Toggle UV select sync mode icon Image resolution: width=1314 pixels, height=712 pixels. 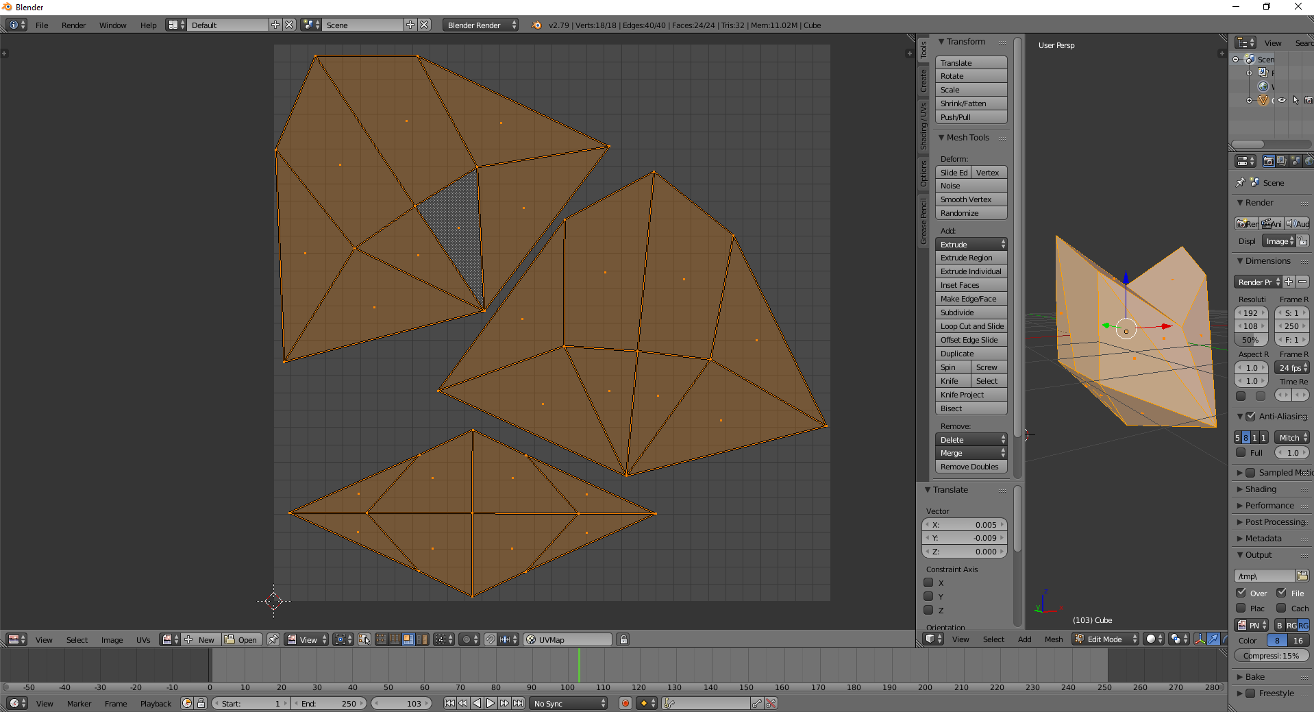(364, 639)
